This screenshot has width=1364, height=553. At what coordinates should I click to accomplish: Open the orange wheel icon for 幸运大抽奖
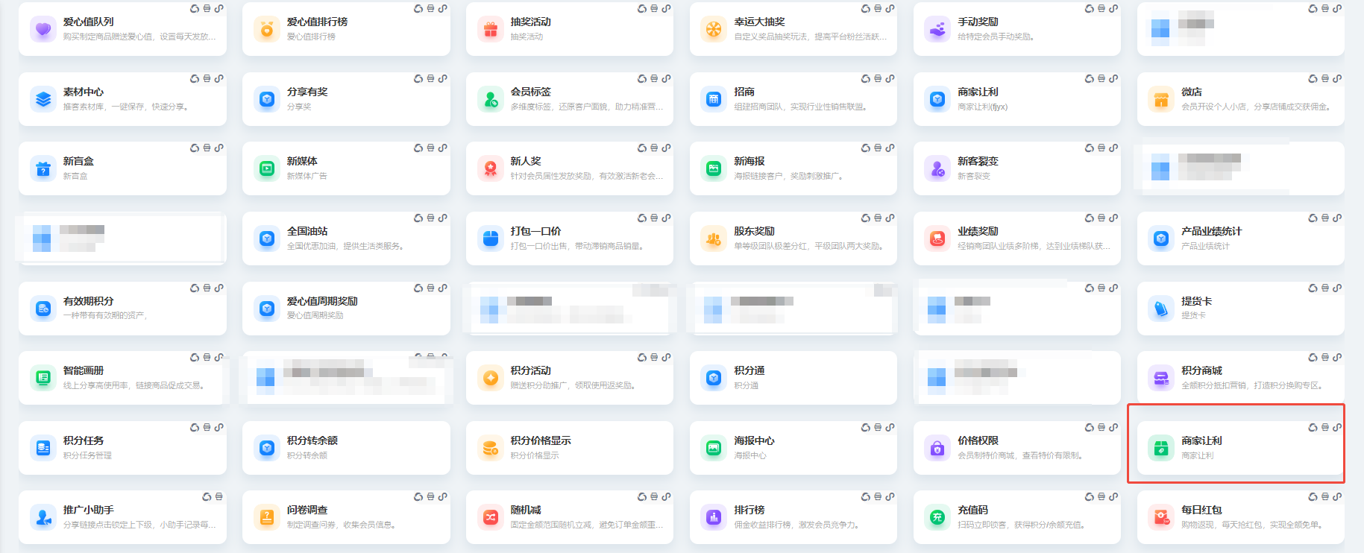(x=714, y=29)
